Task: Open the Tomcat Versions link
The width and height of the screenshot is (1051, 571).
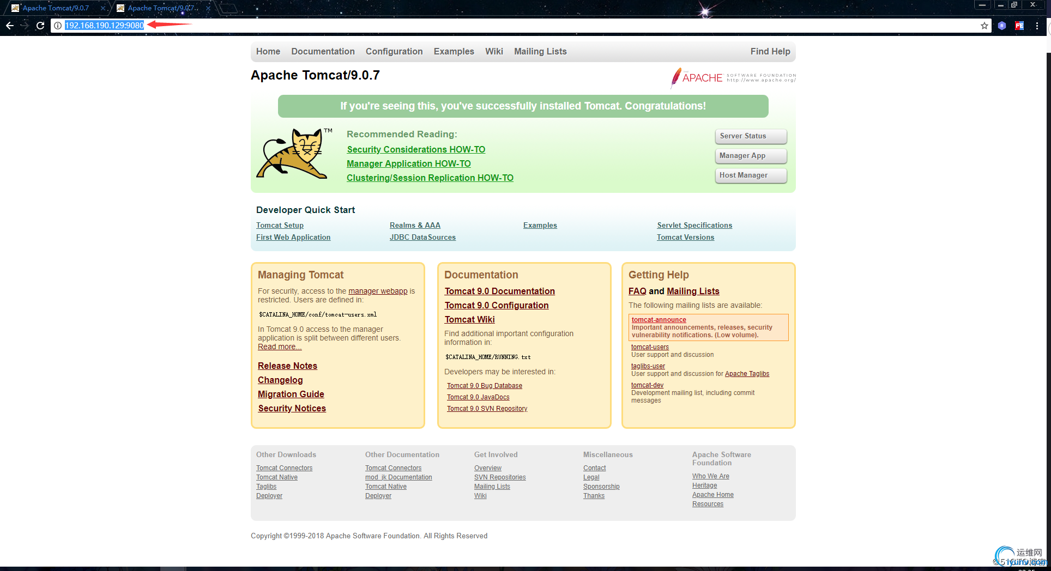Action: point(685,237)
